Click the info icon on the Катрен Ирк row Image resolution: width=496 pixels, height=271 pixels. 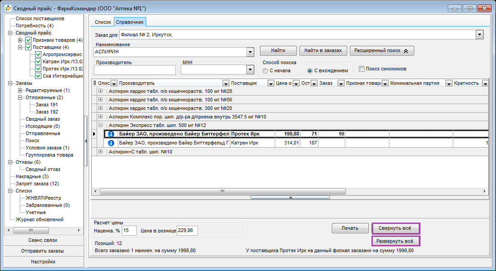point(111,143)
